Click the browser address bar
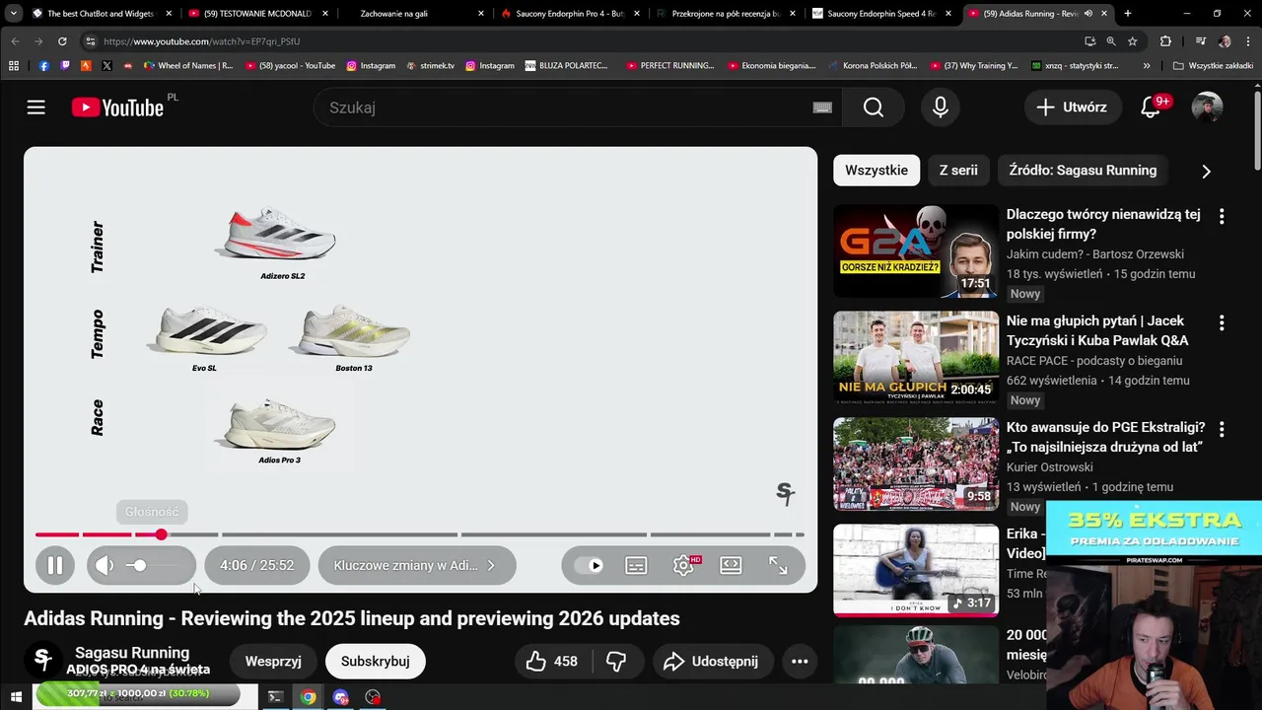The height and width of the screenshot is (710, 1262). 582,41
